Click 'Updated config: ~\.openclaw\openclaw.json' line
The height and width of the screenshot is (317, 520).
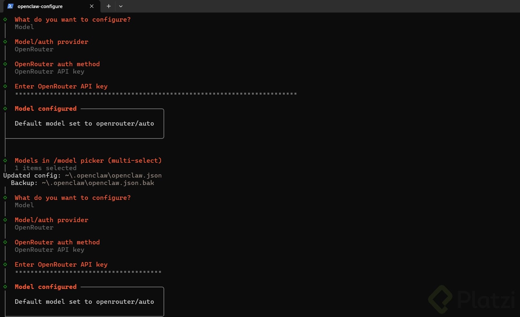[83, 176]
